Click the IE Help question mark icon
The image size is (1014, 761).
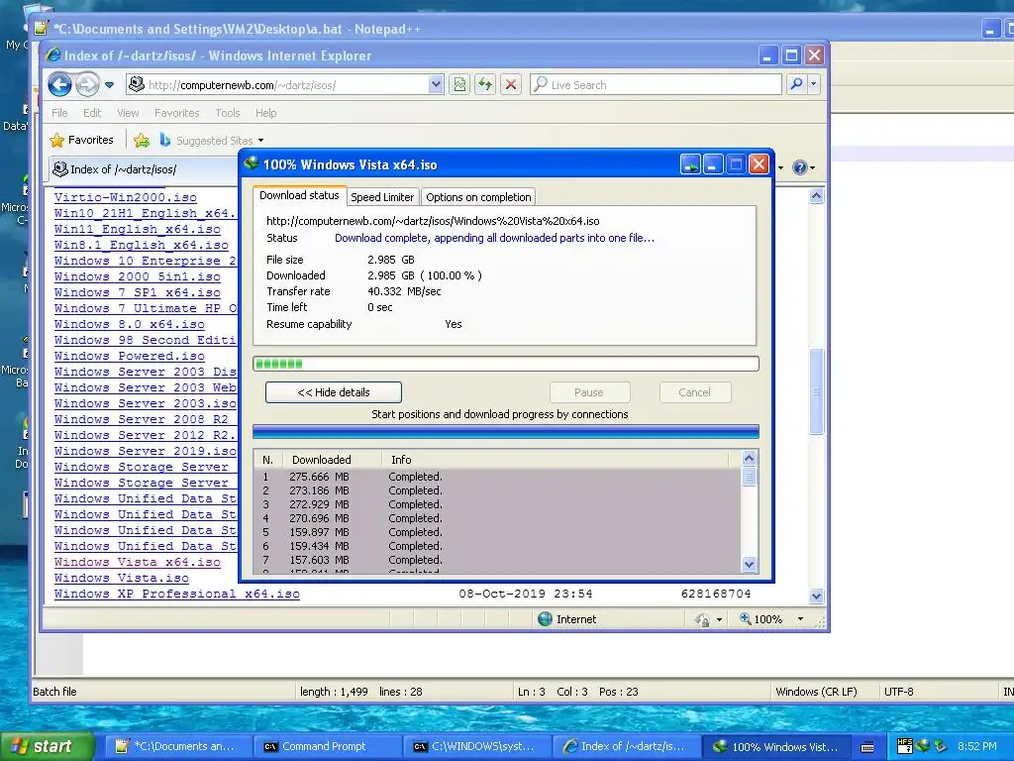point(800,167)
